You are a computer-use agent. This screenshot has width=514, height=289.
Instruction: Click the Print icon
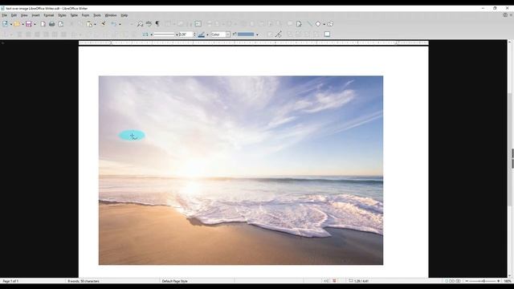pos(51,23)
